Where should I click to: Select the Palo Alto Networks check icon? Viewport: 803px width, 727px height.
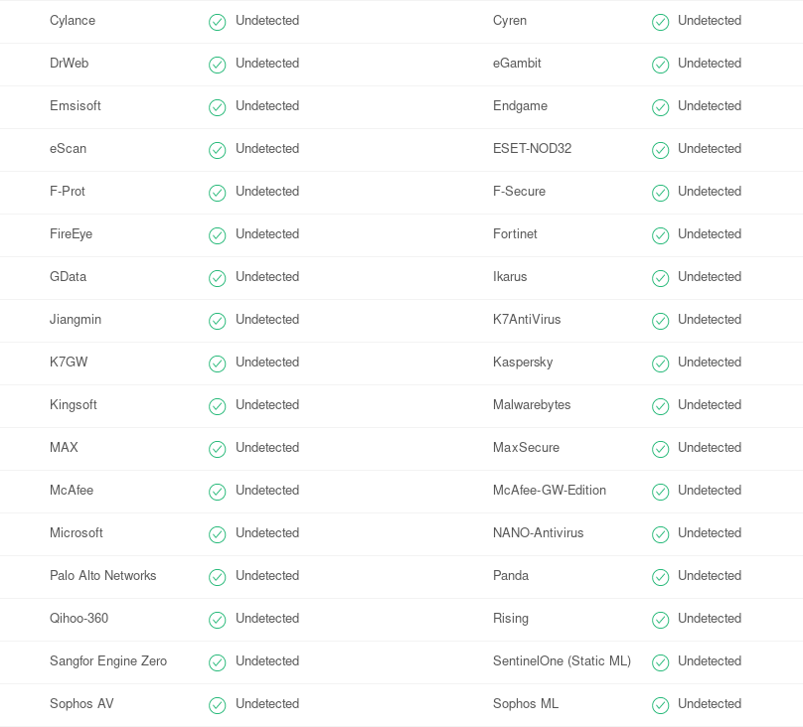217,577
